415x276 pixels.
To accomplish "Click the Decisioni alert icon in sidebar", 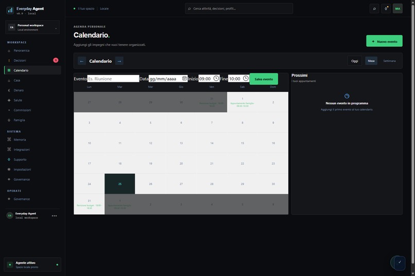I will point(9,61).
